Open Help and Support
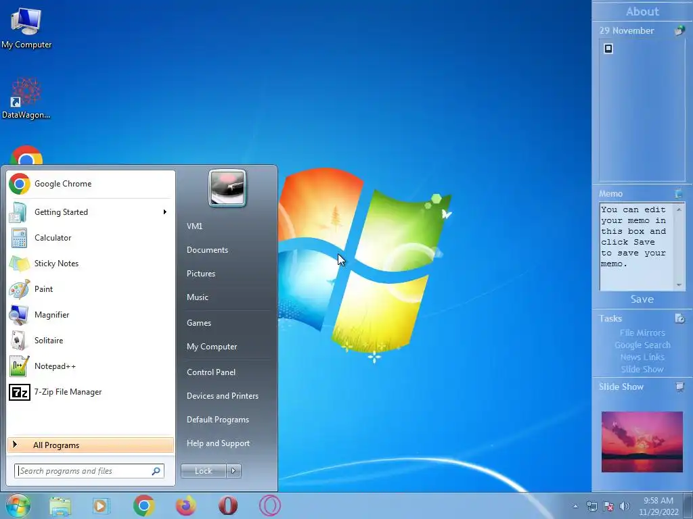Screen dimensions: 693x519 coord(218,443)
